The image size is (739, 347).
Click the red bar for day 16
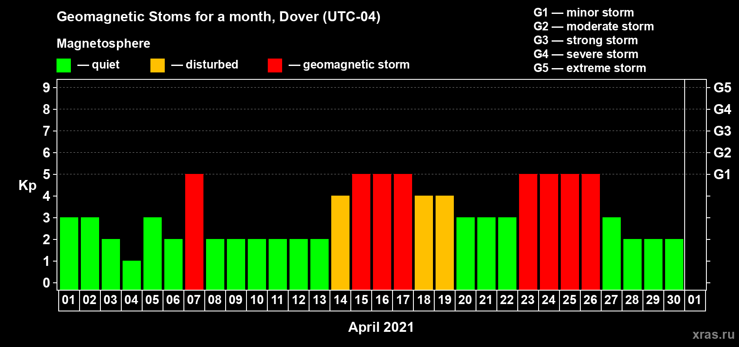pos(382,232)
